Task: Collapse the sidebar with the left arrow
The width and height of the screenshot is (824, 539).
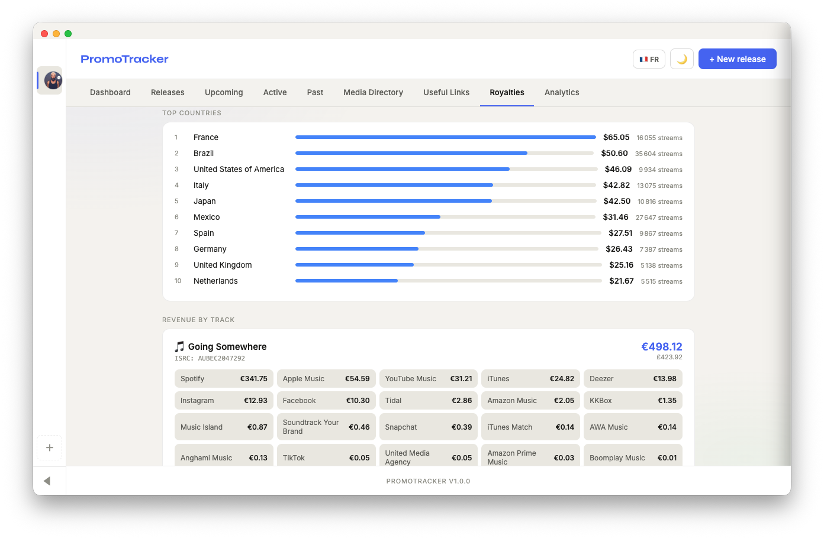Action: coord(47,481)
